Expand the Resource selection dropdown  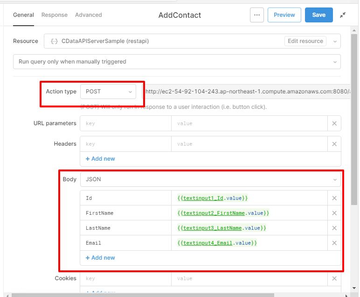[x=334, y=41]
